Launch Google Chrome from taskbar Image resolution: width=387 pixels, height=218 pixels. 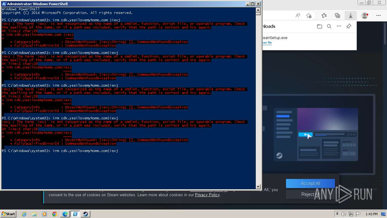[55, 214]
